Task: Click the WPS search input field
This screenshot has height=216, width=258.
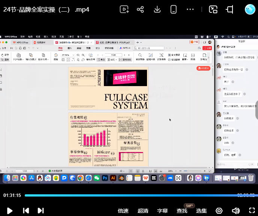Action: (x=148, y=48)
